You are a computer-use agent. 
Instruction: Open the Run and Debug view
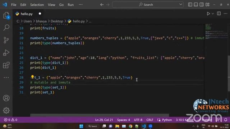6,53
